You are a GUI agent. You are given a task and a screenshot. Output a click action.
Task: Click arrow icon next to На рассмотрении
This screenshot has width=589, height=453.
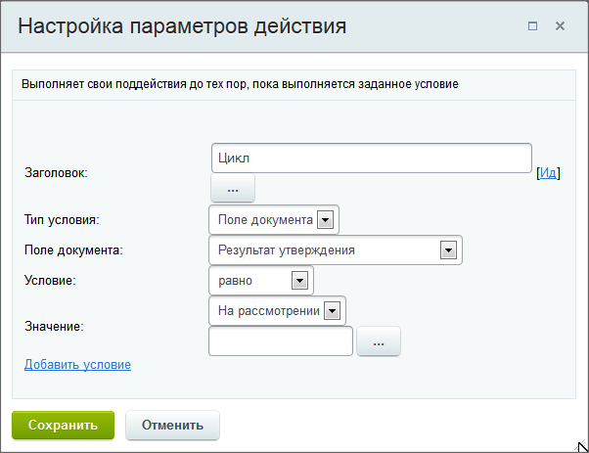click(332, 311)
